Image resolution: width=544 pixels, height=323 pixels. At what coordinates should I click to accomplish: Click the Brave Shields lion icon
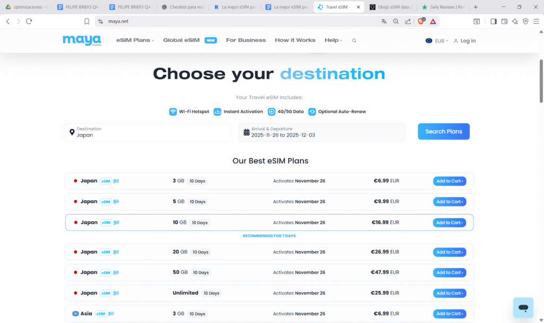[x=421, y=21]
